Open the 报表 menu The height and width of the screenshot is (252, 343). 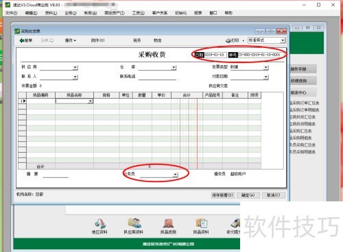[x=198, y=13]
